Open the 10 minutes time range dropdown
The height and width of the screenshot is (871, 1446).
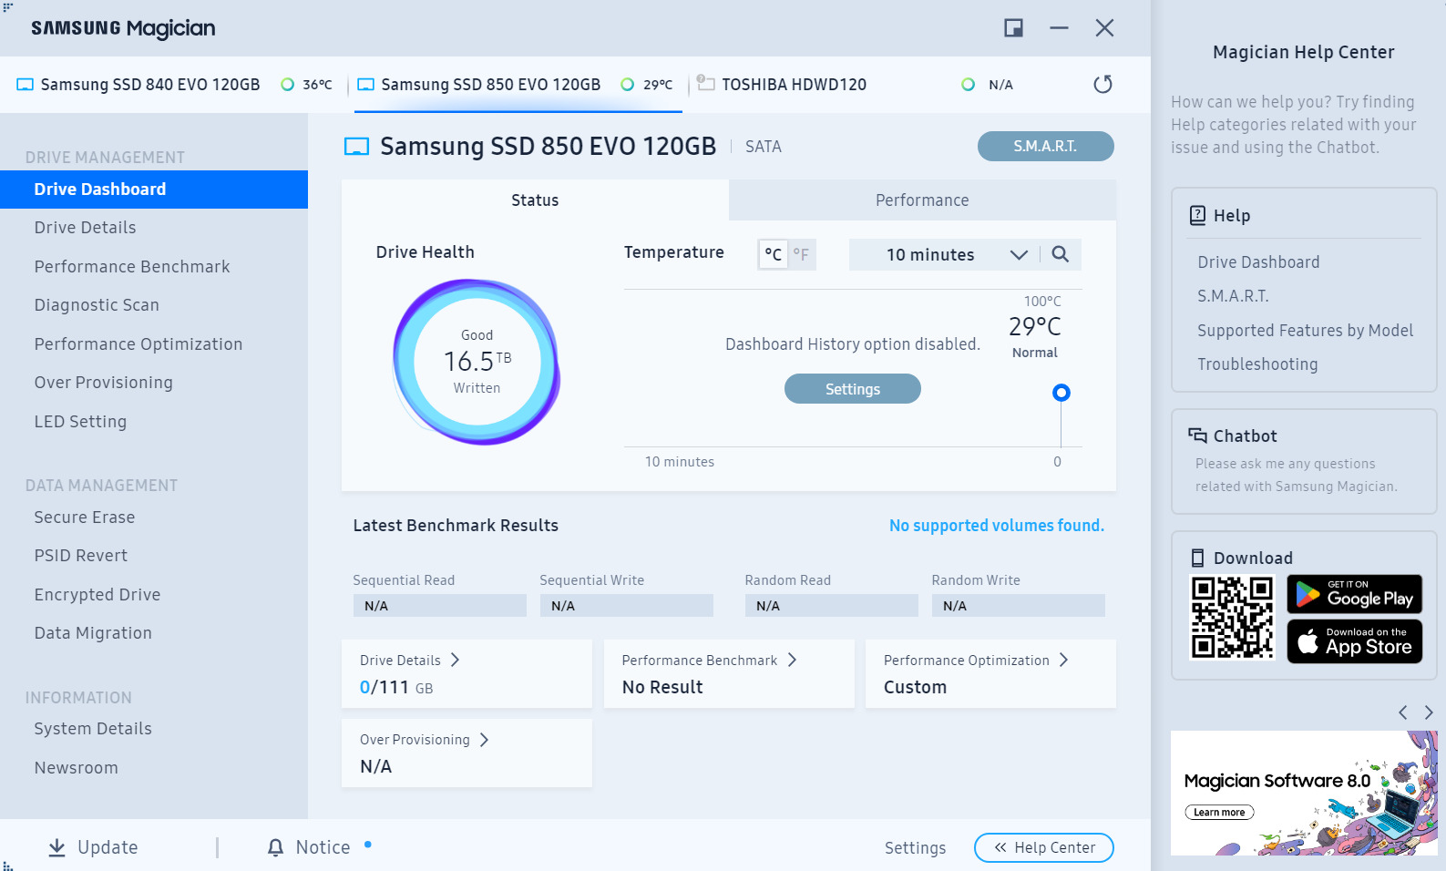[x=944, y=255]
